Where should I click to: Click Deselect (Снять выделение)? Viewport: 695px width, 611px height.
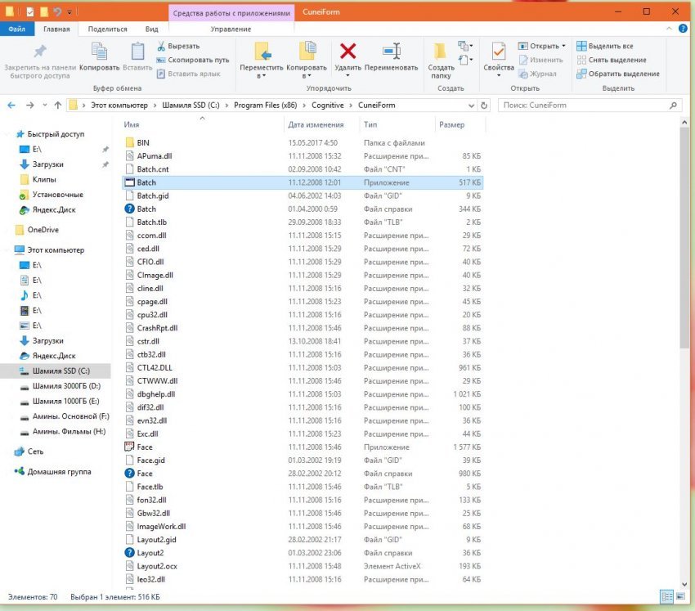[612, 60]
